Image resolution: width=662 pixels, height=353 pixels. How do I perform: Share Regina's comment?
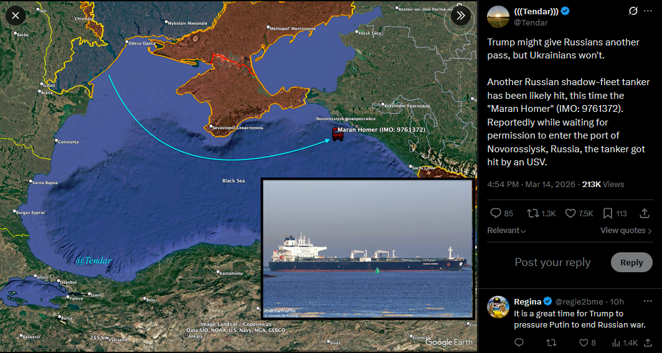(648, 342)
